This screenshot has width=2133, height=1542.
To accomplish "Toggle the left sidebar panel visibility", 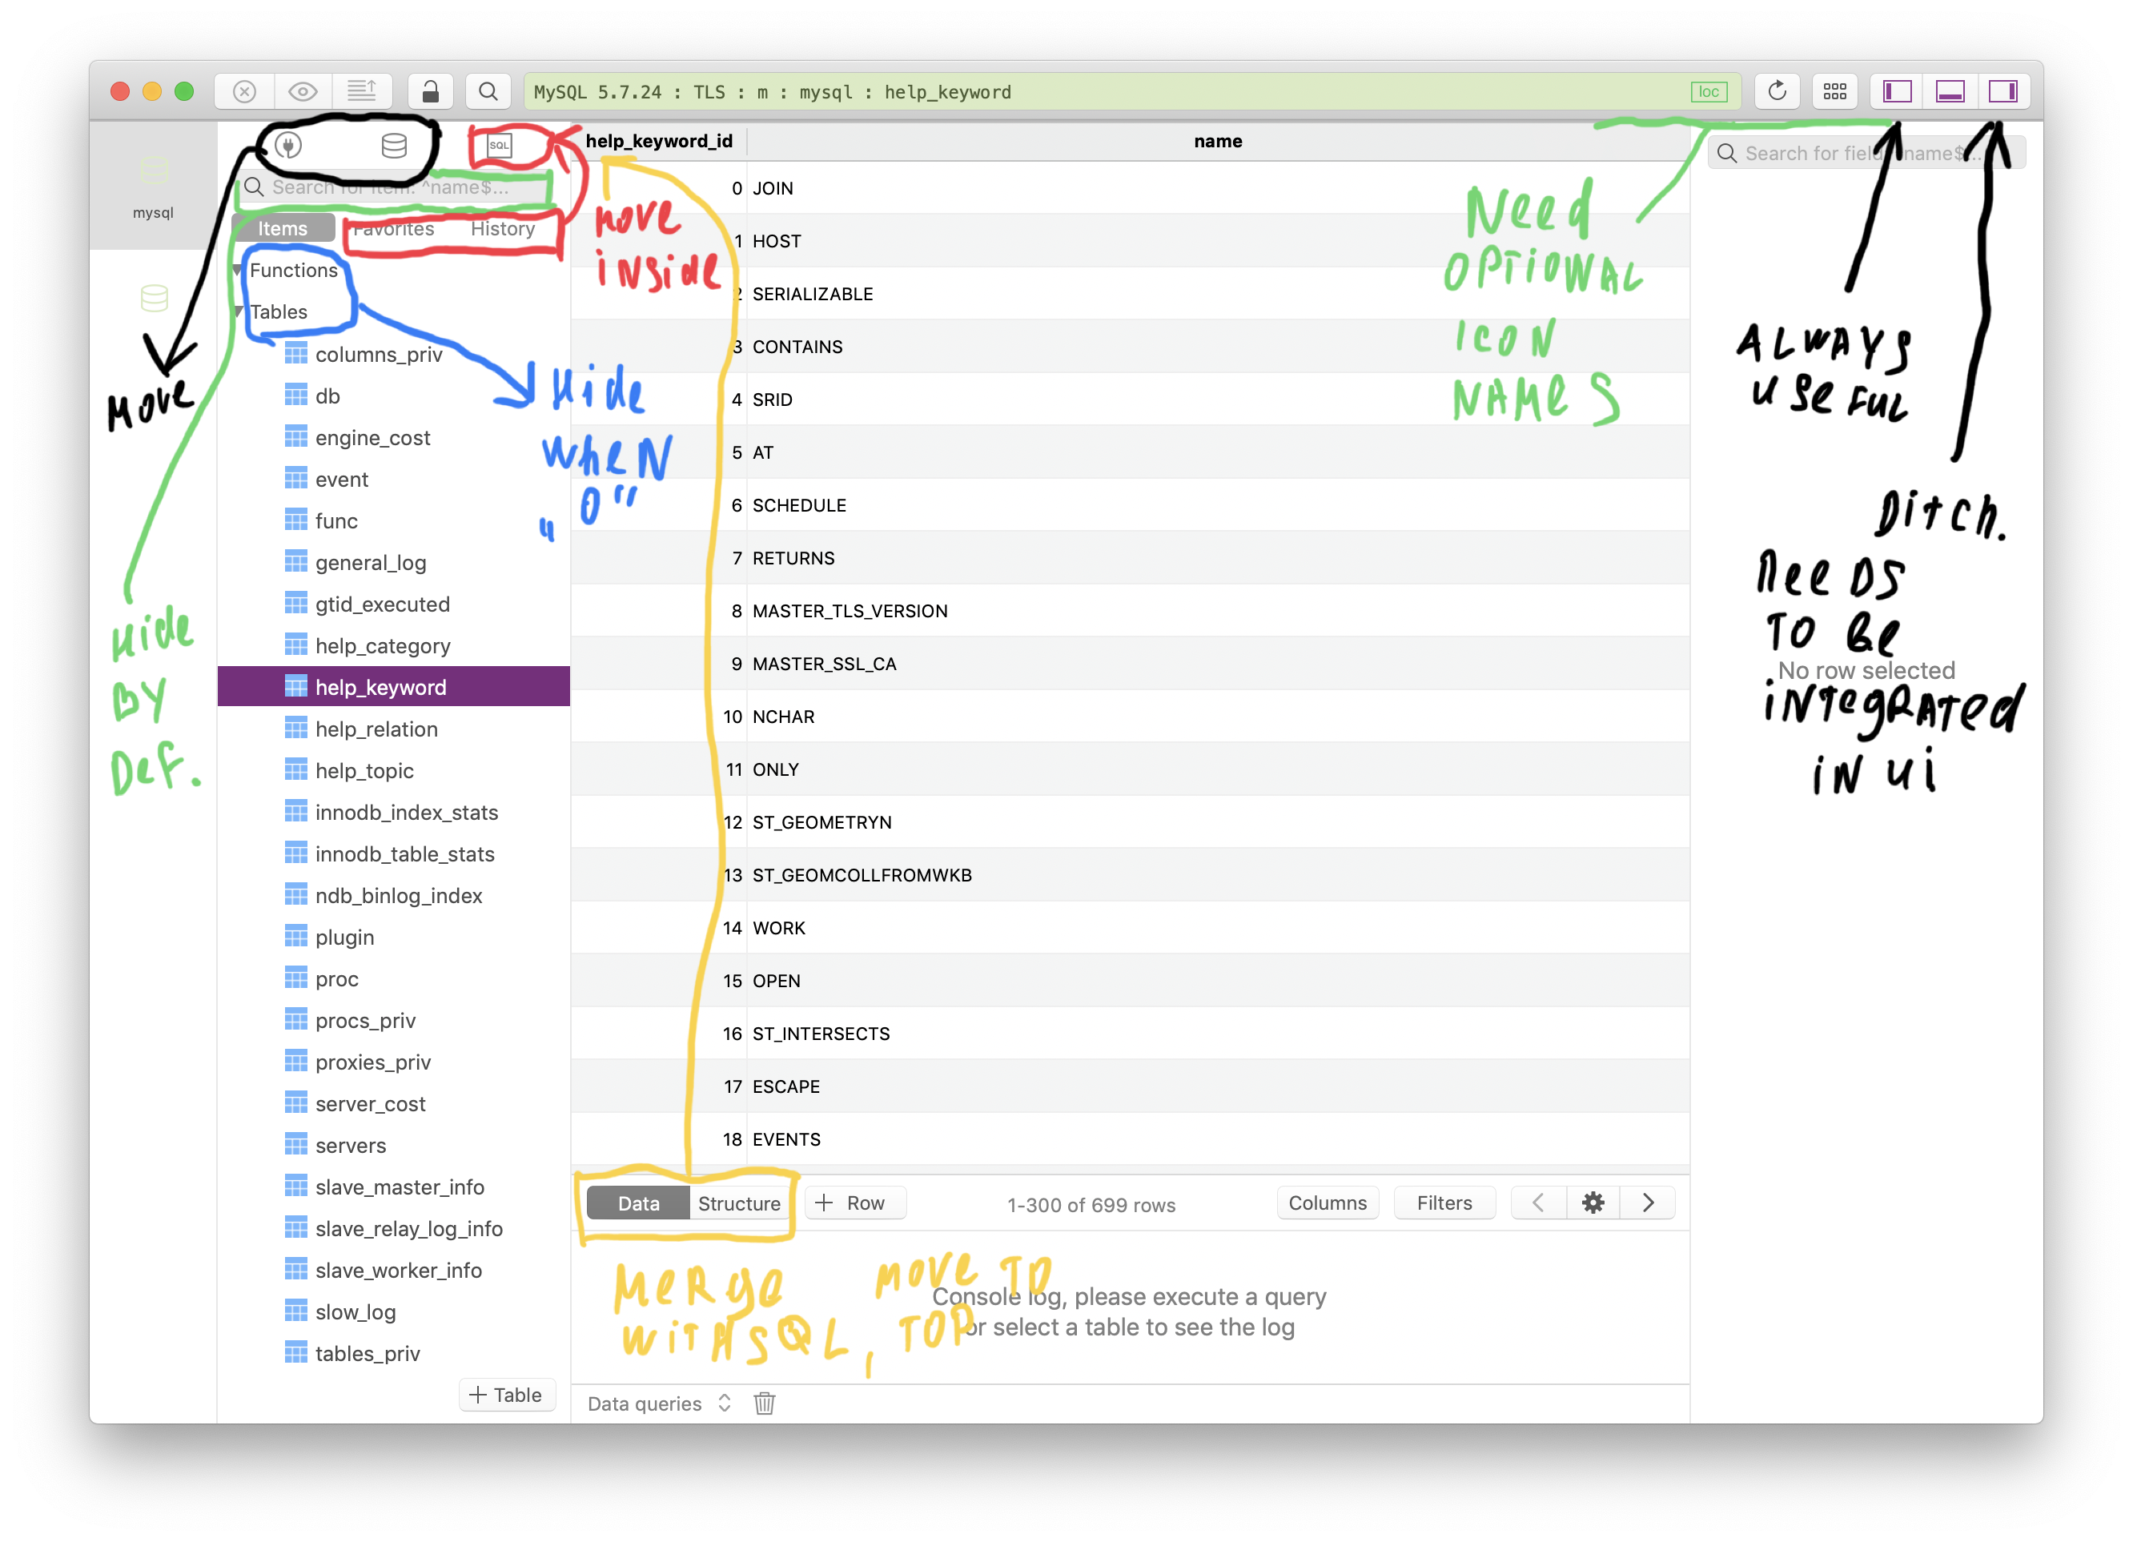I will pos(1897,91).
